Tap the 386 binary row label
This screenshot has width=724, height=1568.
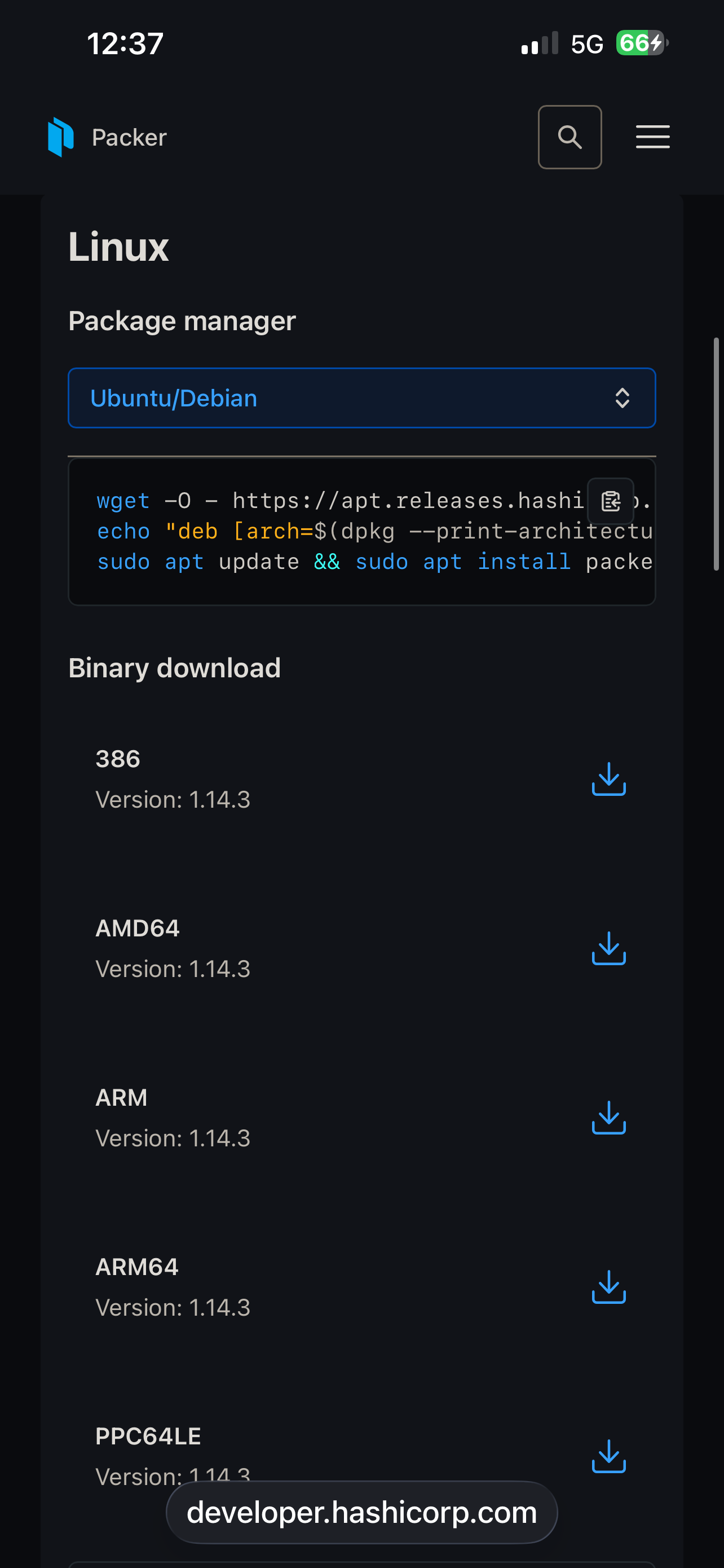118,759
